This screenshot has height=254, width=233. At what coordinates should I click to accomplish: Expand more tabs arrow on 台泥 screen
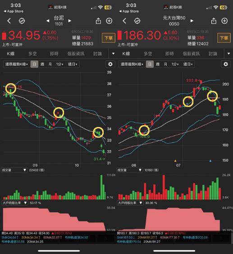point(113,54)
